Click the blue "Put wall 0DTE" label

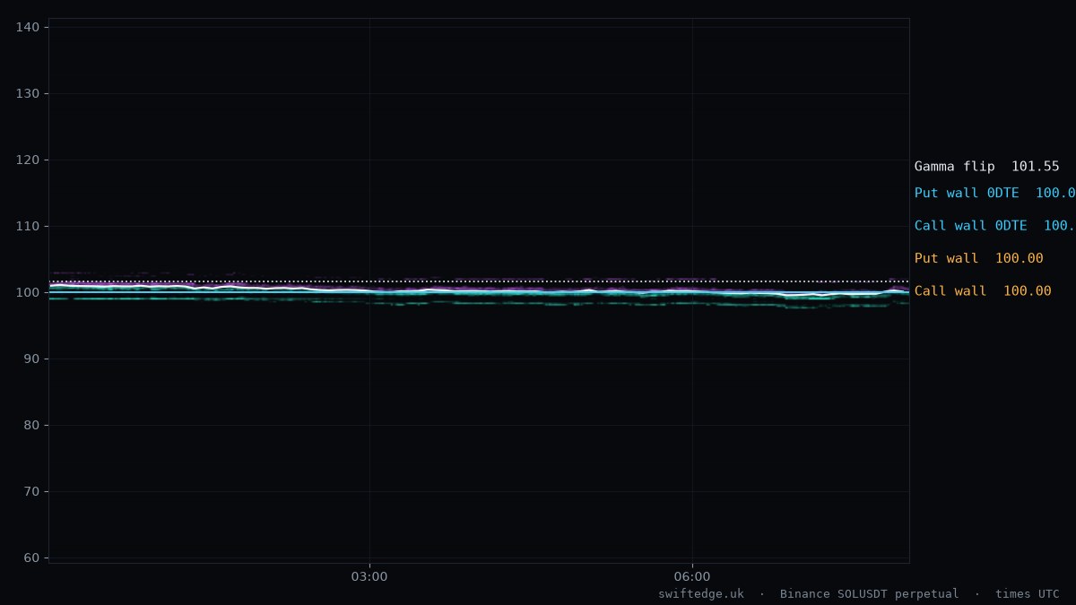[994, 194]
